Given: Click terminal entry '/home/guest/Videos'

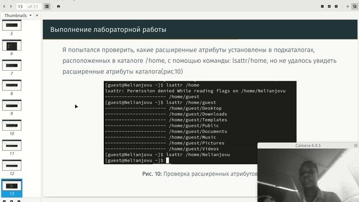Looking at the screenshot, I should click(194, 149).
